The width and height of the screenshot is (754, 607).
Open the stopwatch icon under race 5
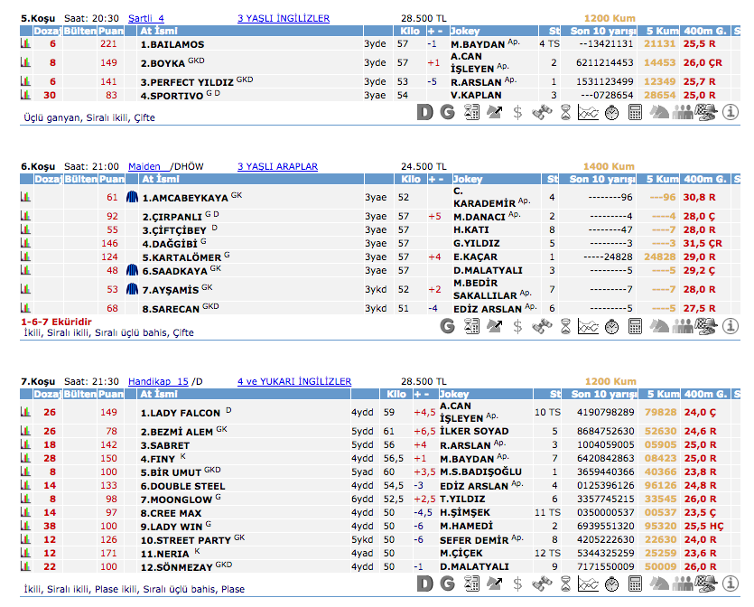(x=612, y=112)
